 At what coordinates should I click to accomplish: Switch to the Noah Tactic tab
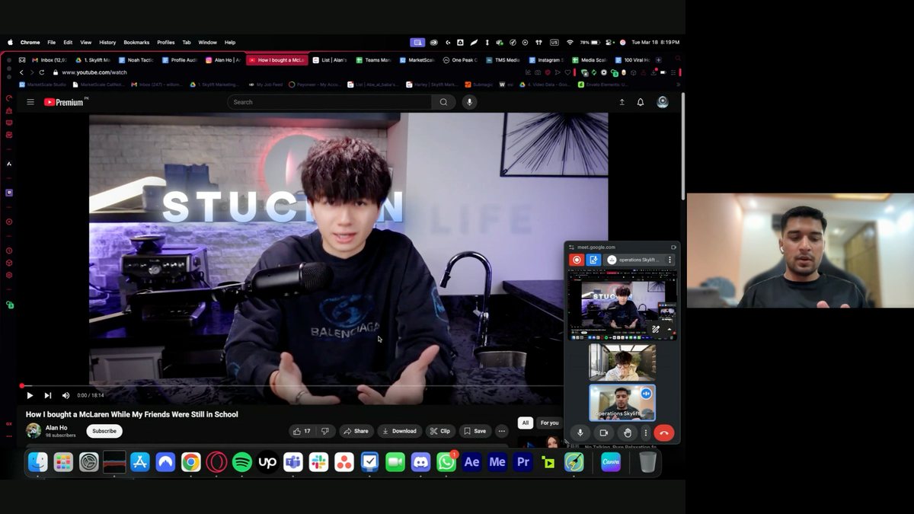pos(135,60)
